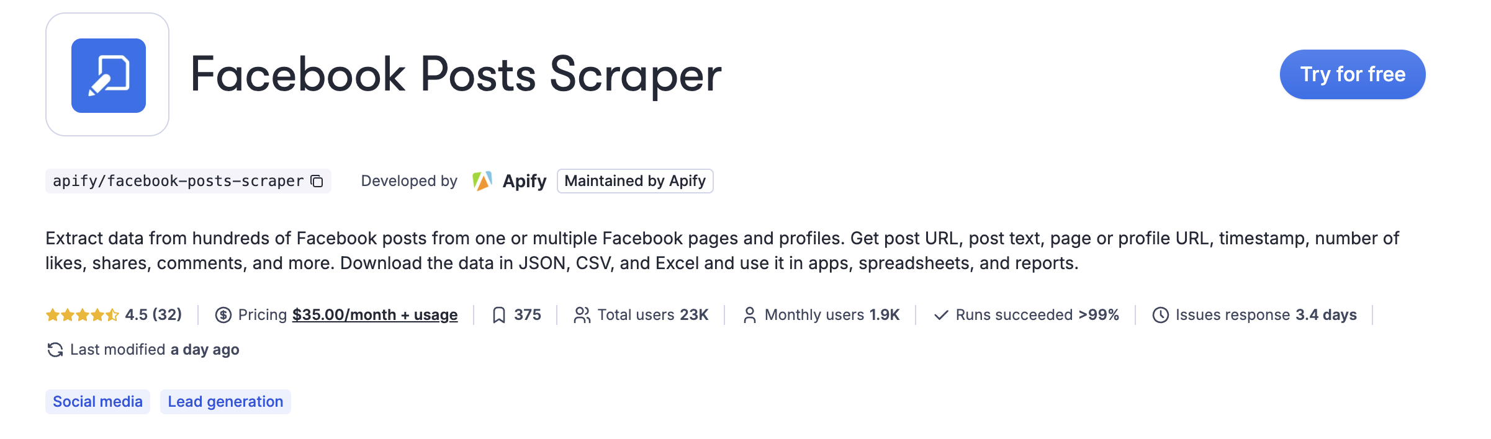The width and height of the screenshot is (1491, 439).
Task: Select the Lead generation category tag
Action: pyautogui.click(x=225, y=402)
